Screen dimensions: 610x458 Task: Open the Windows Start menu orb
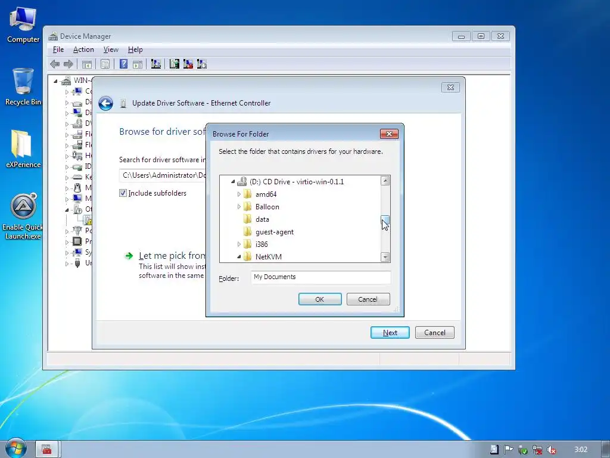(x=15, y=448)
